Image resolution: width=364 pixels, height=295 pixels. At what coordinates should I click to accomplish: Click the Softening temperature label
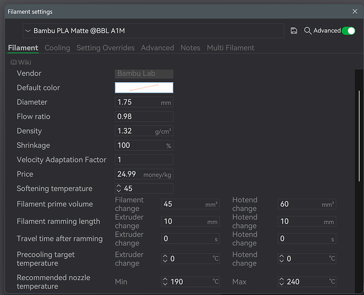point(54,189)
